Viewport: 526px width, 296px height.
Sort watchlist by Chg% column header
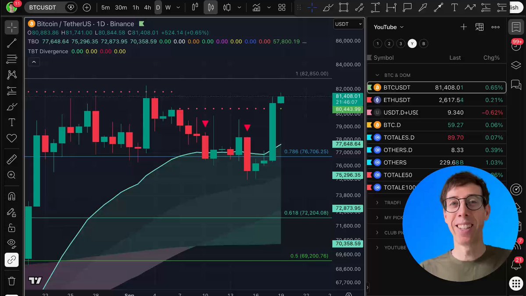click(x=491, y=57)
